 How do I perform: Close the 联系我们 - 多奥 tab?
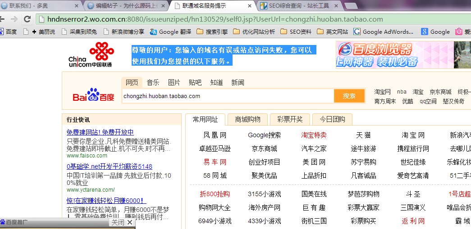(x=76, y=6)
